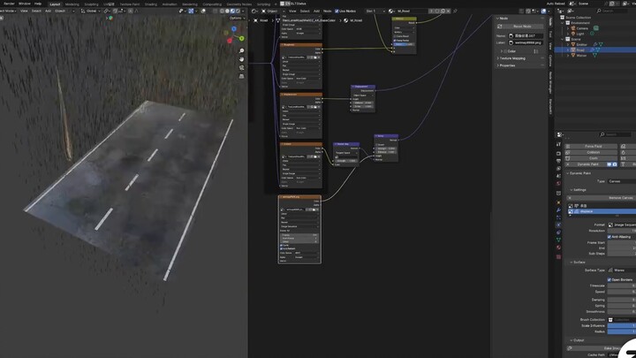Toggle camera view gizmo in viewport
636x358 pixels.
click(x=241, y=70)
